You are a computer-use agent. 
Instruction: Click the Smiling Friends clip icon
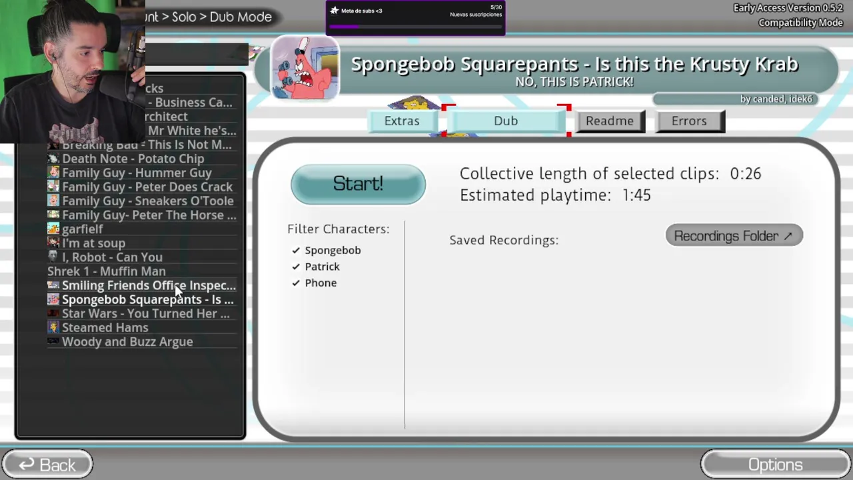pyautogui.click(x=53, y=285)
